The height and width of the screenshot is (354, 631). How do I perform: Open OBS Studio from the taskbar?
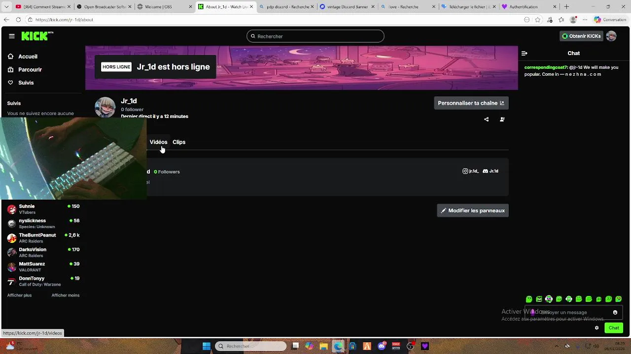click(x=410, y=346)
